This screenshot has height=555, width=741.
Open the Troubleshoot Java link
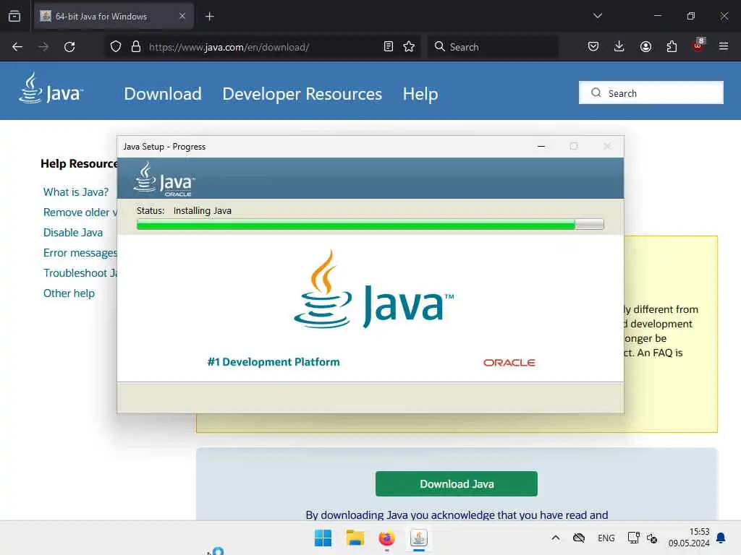80,273
